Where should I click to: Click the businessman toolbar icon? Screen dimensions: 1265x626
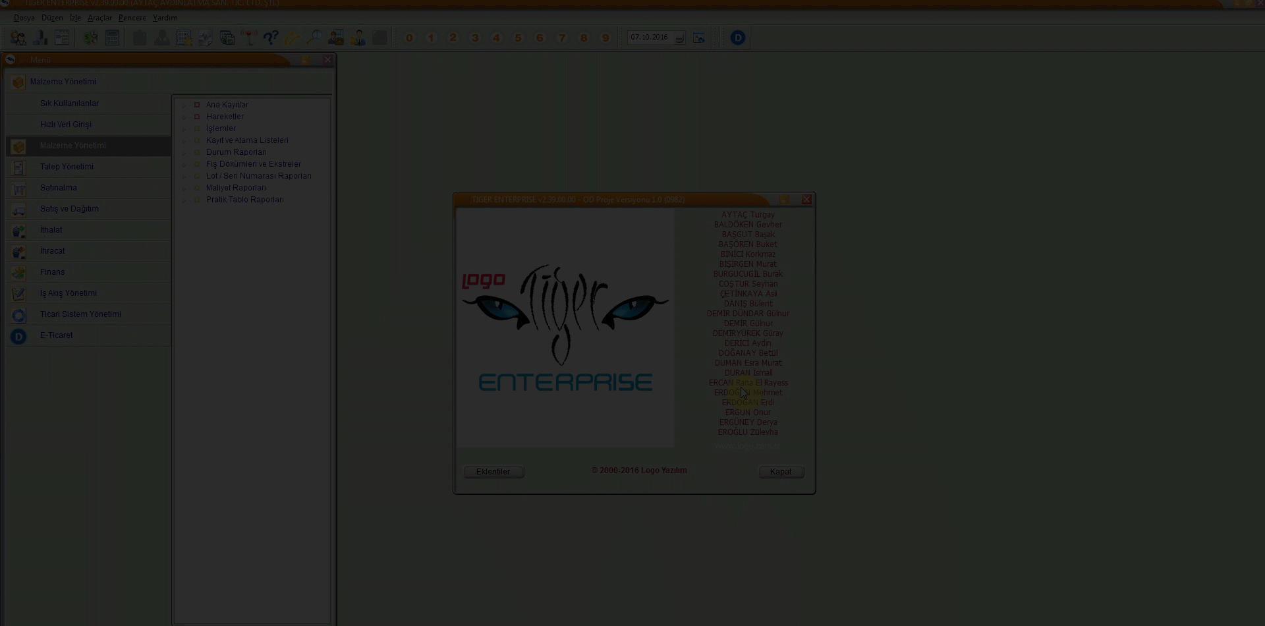358,38
